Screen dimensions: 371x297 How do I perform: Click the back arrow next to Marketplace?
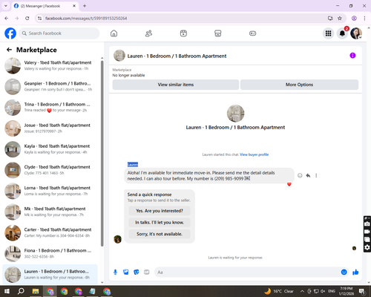[9, 50]
